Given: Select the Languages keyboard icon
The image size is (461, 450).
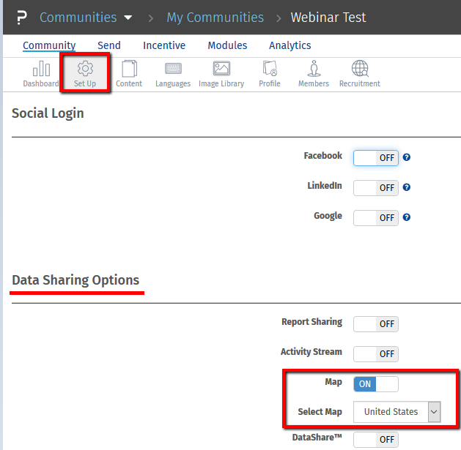Looking at the screenshot, I should click(x=173, y=70).
